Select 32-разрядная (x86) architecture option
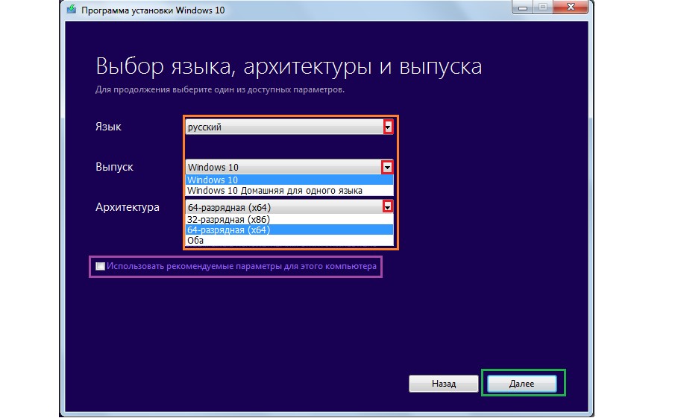The image size is (675, 418). pos(289,219)
